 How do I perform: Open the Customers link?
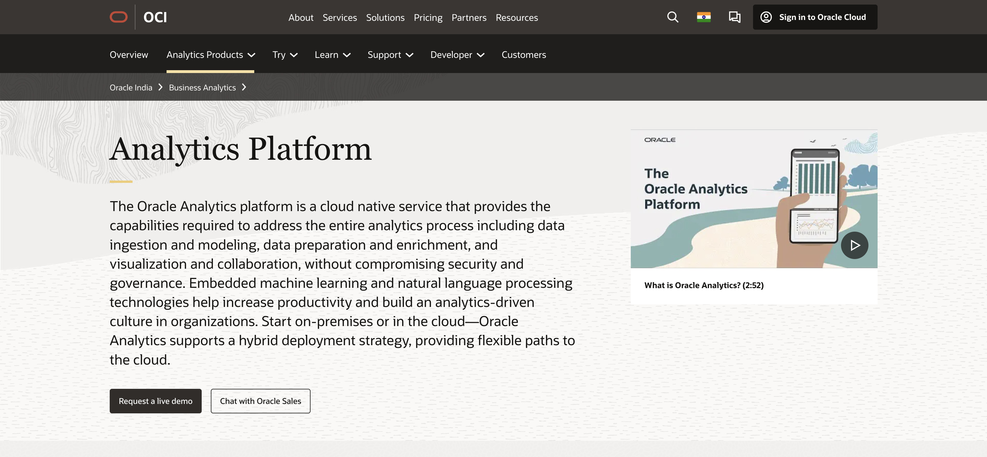click(x=524, y=55)
